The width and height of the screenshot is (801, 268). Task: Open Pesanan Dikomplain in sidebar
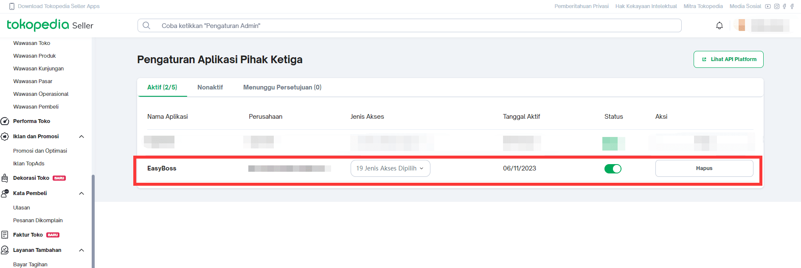click(38, 221)
